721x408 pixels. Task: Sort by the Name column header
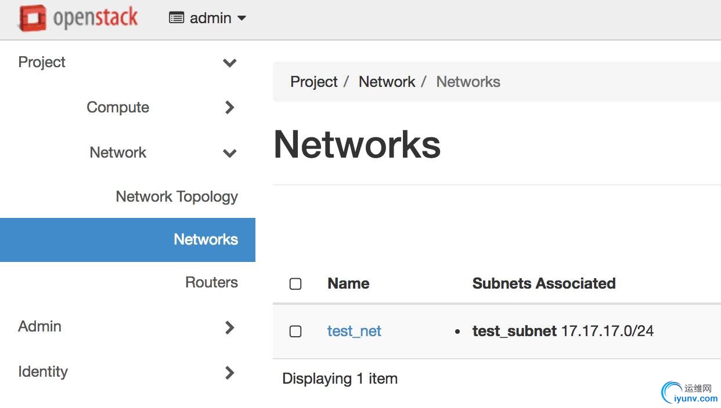[x=348, y=283]
